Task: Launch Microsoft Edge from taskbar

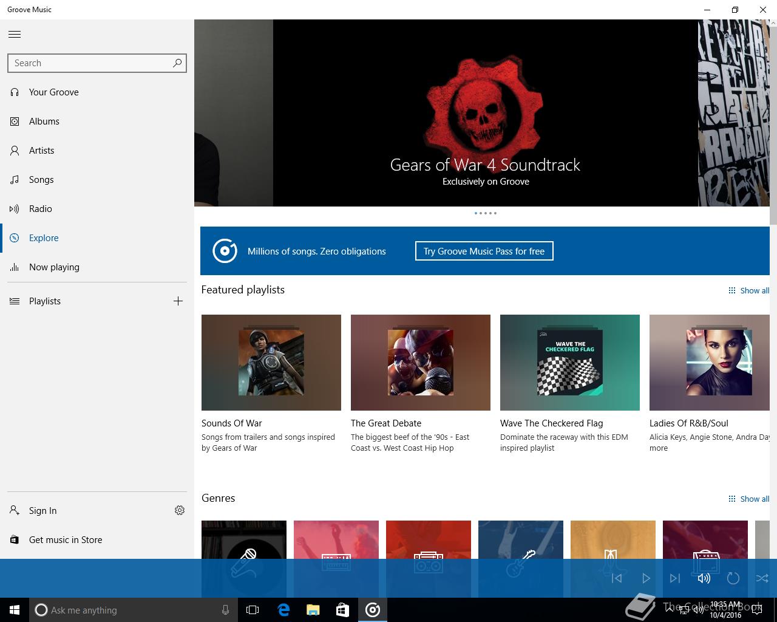Action: point(283,610)
